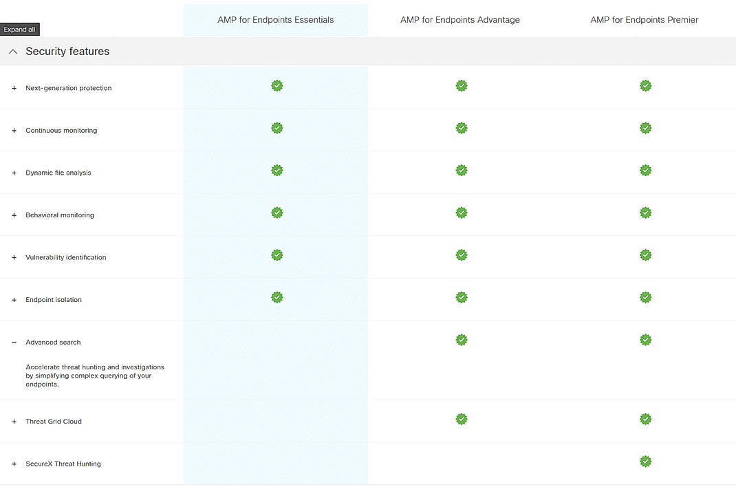The image size is (736, 489).
Task: Click Advantage checkmark for Continuous monitoring
Action: [462, 128]
